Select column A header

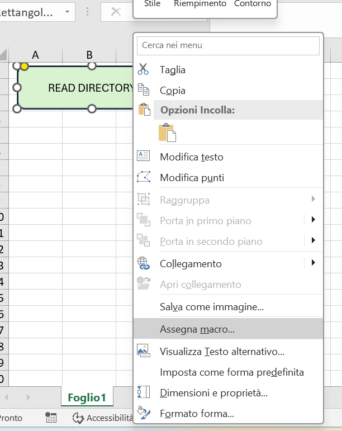35,55
